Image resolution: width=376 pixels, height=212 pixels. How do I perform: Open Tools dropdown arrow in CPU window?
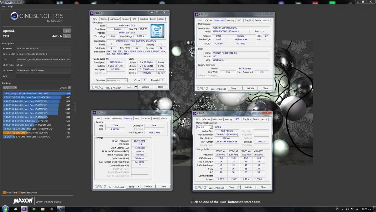[137, 87]
